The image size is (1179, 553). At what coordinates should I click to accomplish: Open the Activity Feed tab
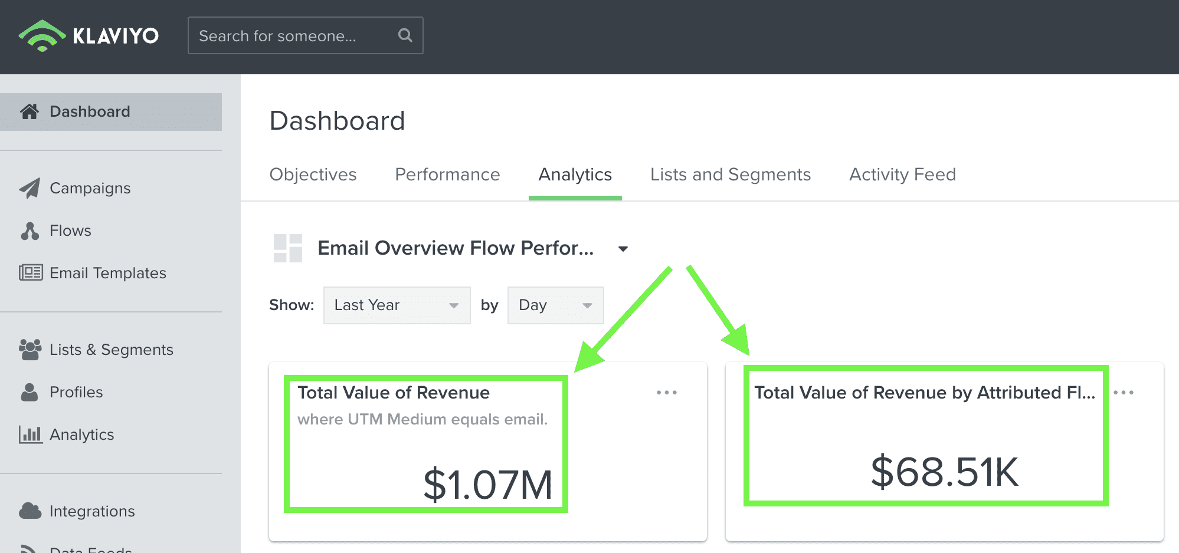click(902, 175)
